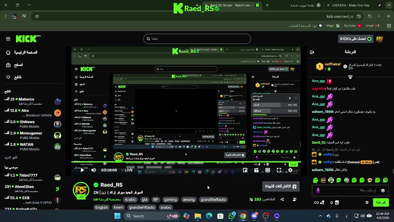Open Chrome three-dot menu

(x=6, y=16)
